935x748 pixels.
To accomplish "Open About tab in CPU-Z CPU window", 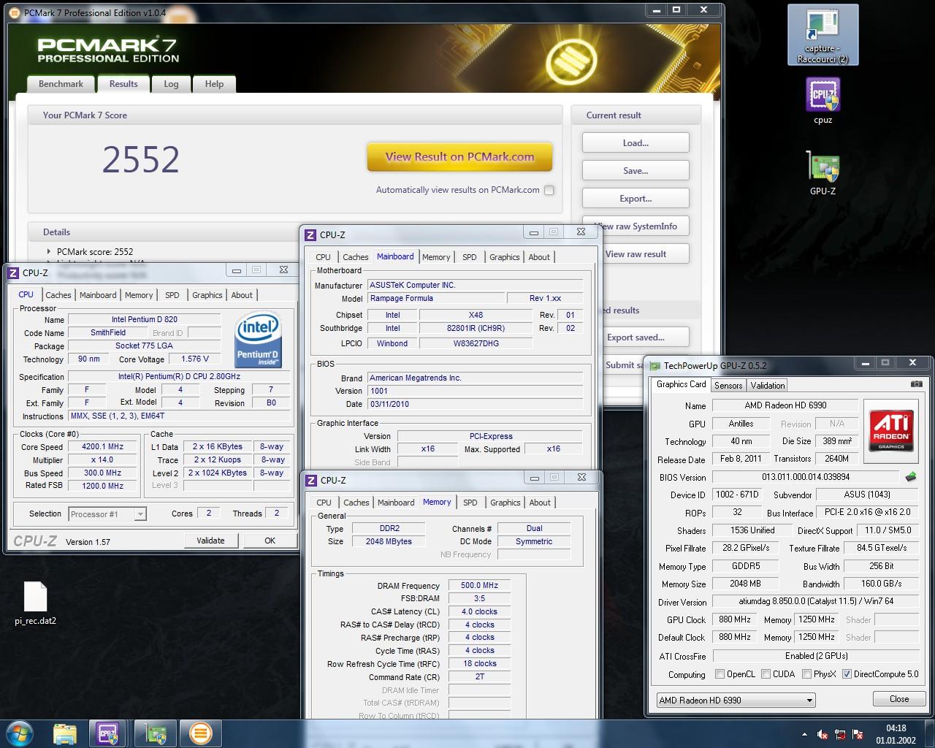I will pos(242,295).
